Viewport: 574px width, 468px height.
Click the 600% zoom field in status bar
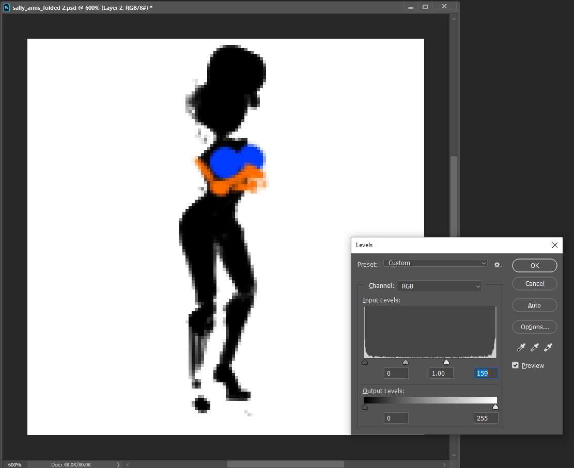point(14,464)
